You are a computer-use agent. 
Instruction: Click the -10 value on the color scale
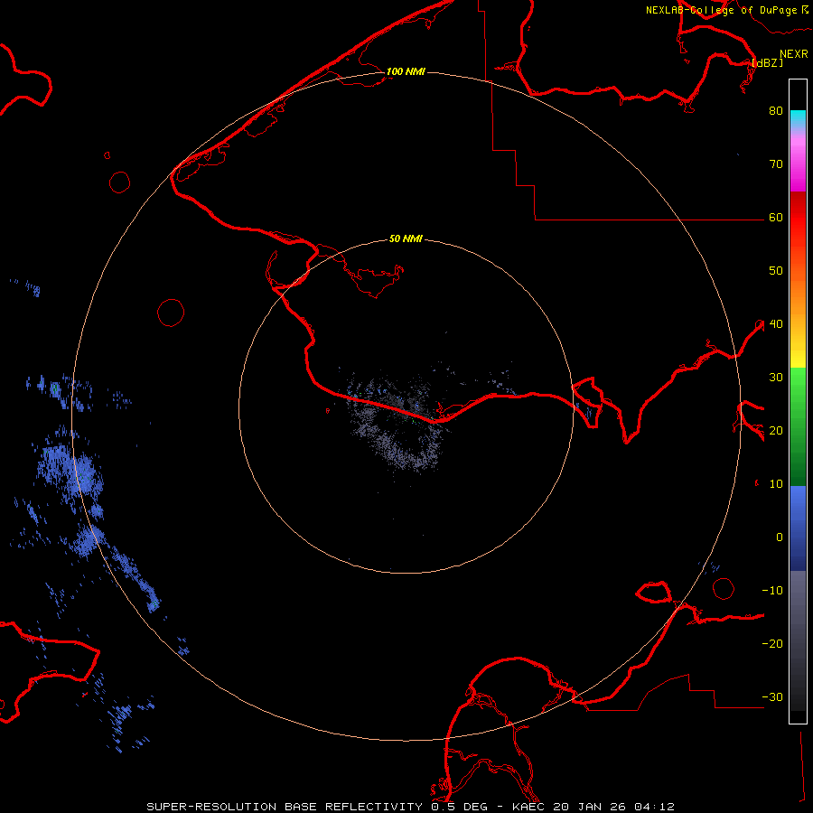pyautogui.click(x=772, y=591)
